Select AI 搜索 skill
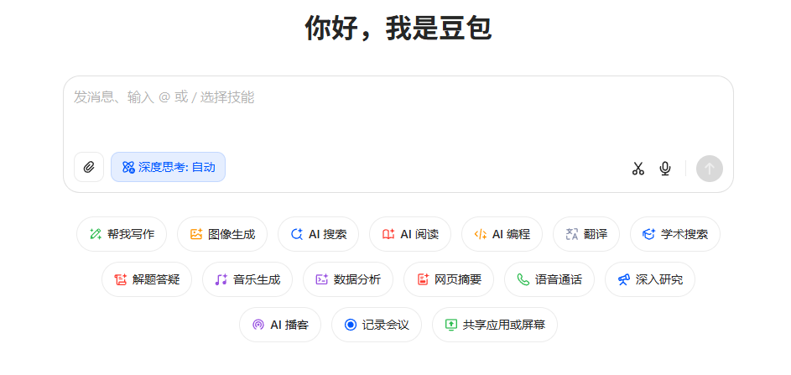Screen dimensions: 791x375 (x=318, y=234)
